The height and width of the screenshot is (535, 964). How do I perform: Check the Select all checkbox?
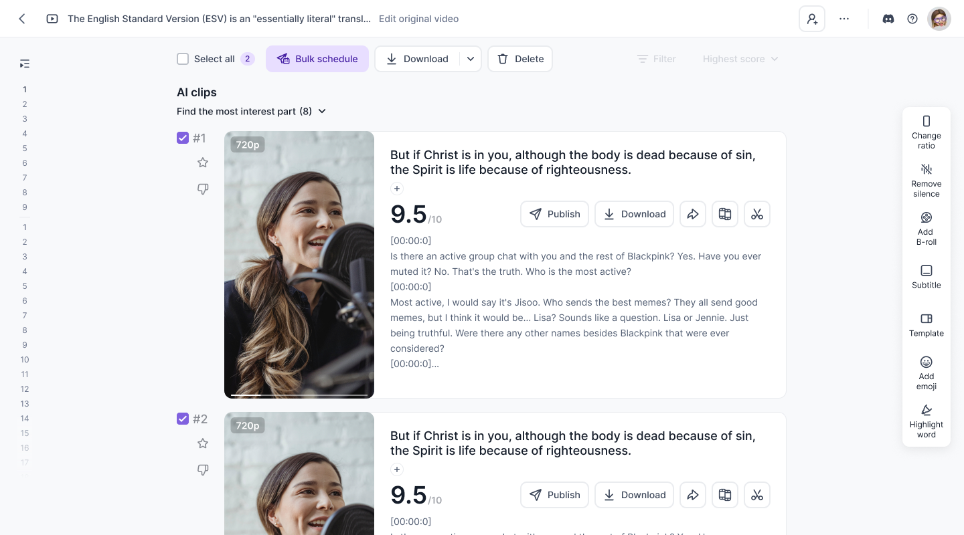(x=183, y=59)
